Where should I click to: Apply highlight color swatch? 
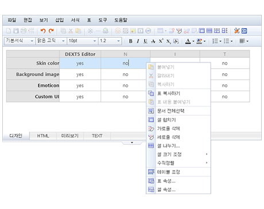199,41
